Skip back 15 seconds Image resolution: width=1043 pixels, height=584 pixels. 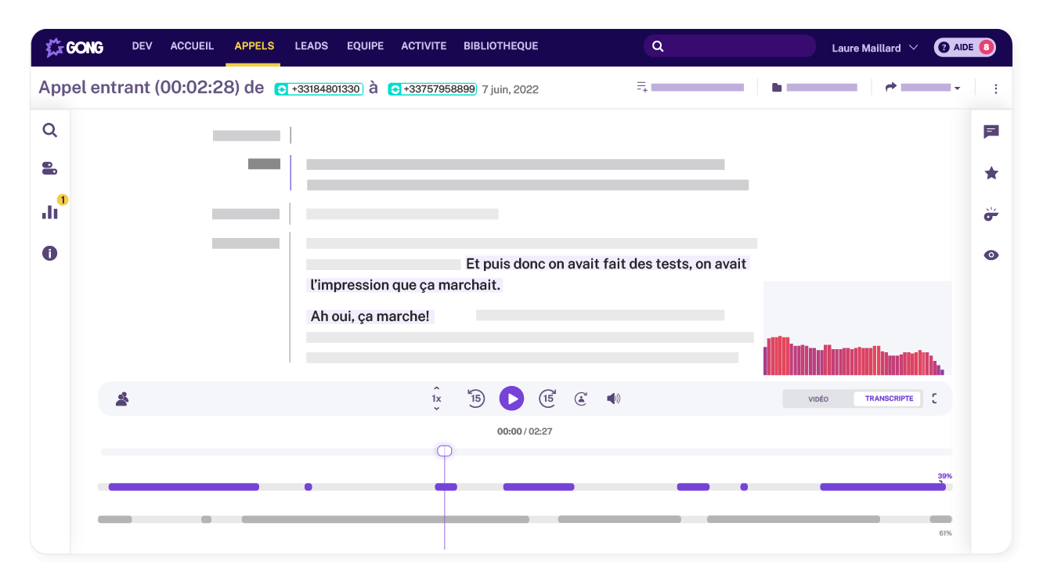pos(475,398)
